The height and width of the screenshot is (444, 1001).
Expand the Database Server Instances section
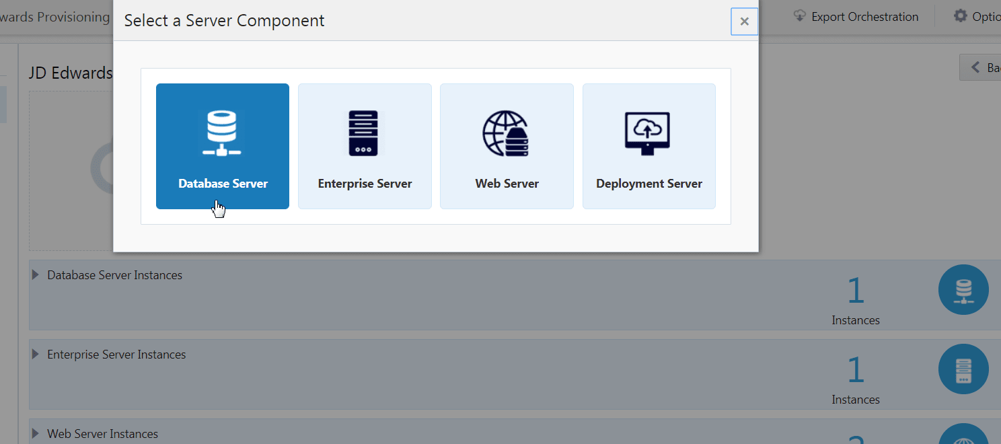tap(35, 274)
